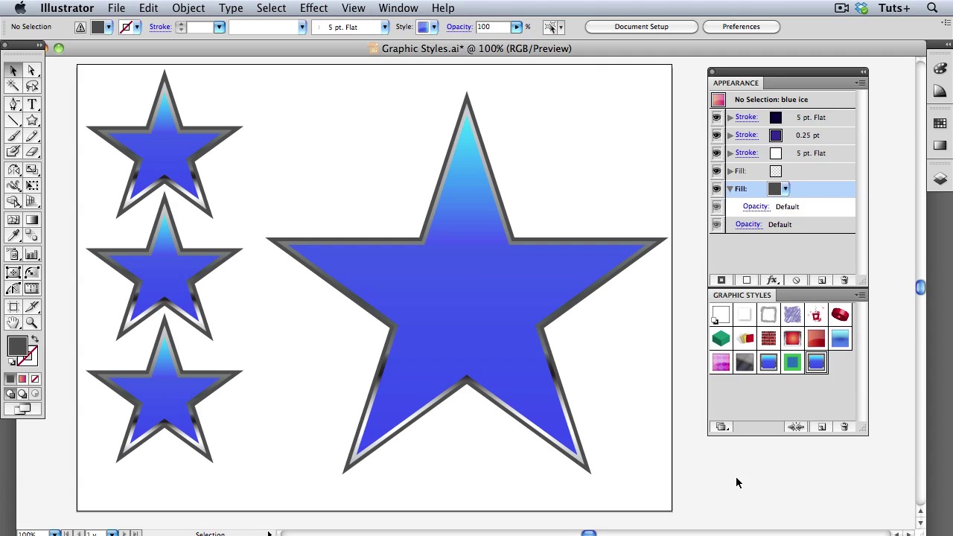Click the Preferences button
The height and width of the screenshot is (536, 953).
click(x=741, y=27)
